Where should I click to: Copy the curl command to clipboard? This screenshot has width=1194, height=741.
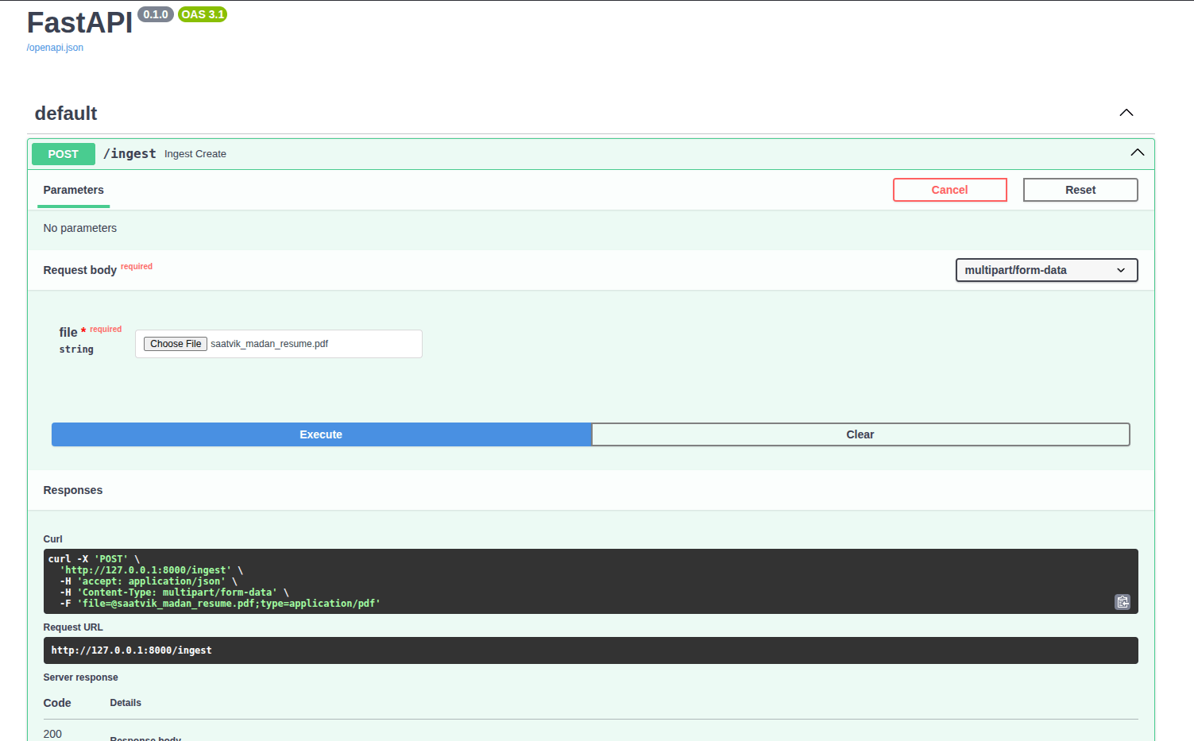1122,602
